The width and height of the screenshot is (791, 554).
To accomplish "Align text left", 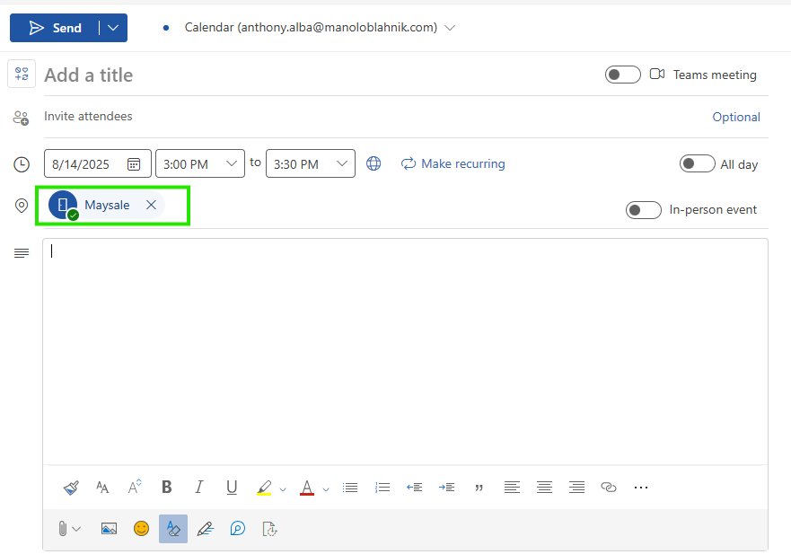I will point(512,488).
